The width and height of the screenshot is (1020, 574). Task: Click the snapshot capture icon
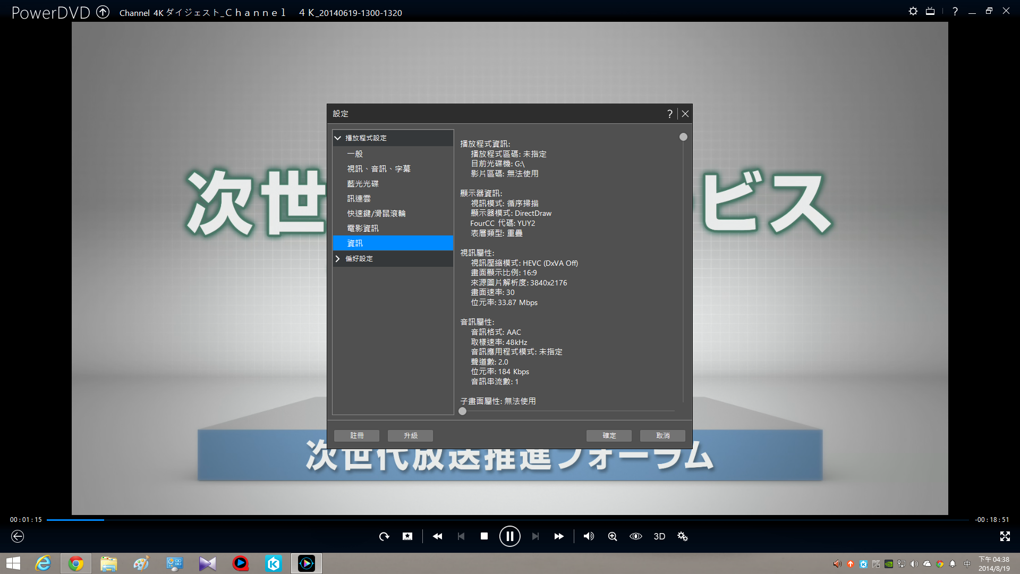coord(407,536)
